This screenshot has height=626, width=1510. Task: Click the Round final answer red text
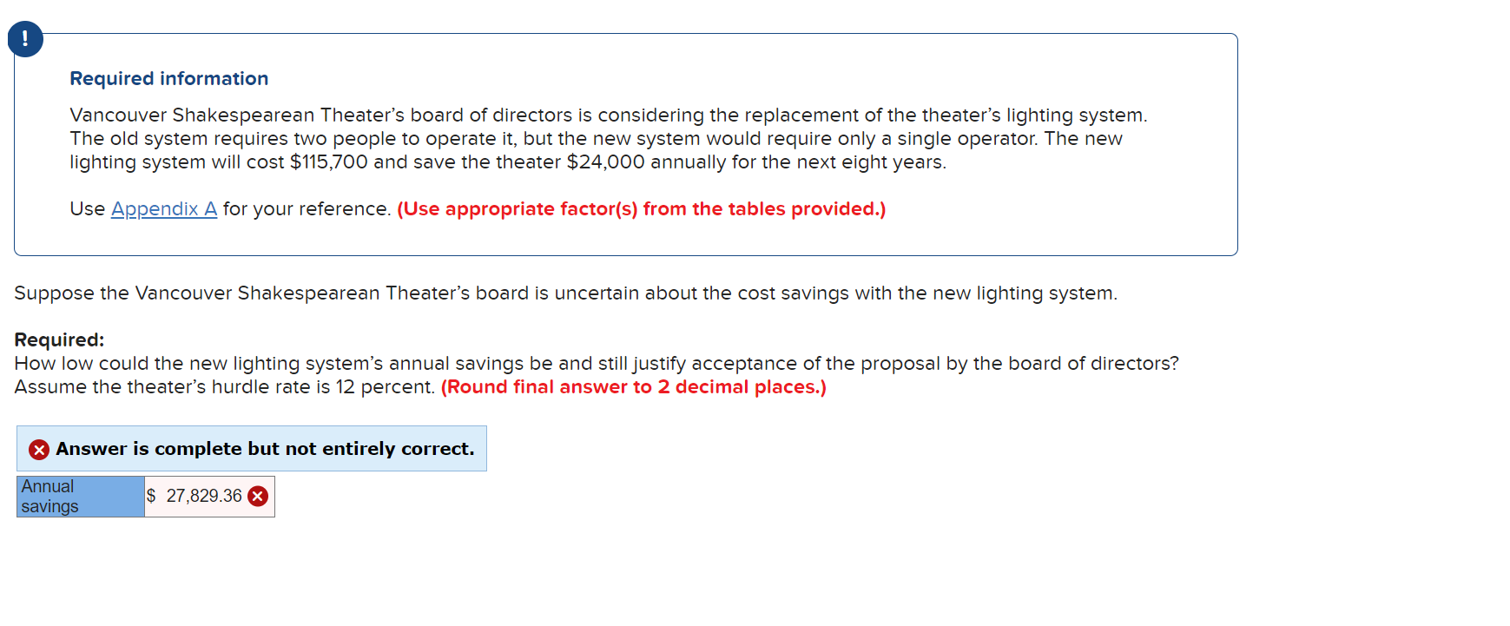633,387
